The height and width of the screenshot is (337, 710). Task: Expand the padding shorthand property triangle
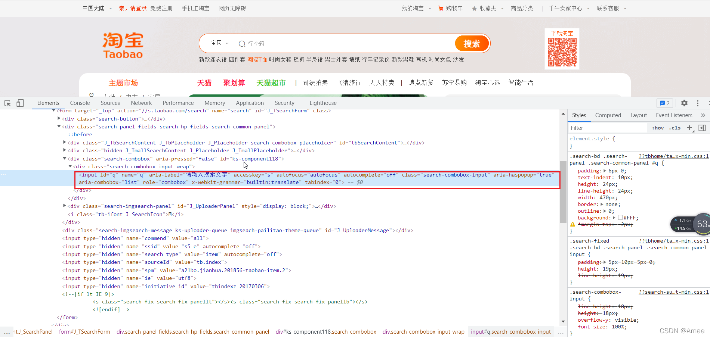click(x=605, y=171)
